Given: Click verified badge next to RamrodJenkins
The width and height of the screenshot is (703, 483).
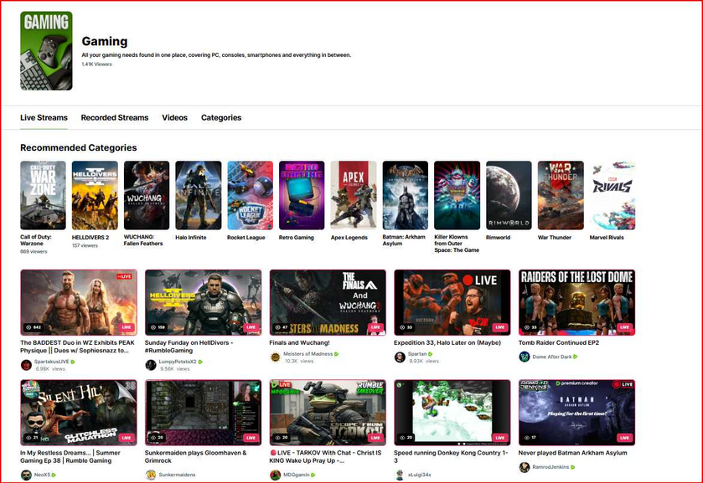Looking at the screenshot, I should click(572, 467).
